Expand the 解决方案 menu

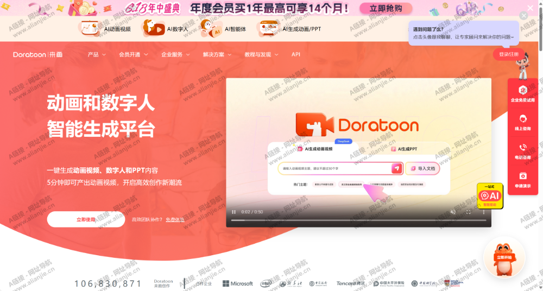[217, 54]
